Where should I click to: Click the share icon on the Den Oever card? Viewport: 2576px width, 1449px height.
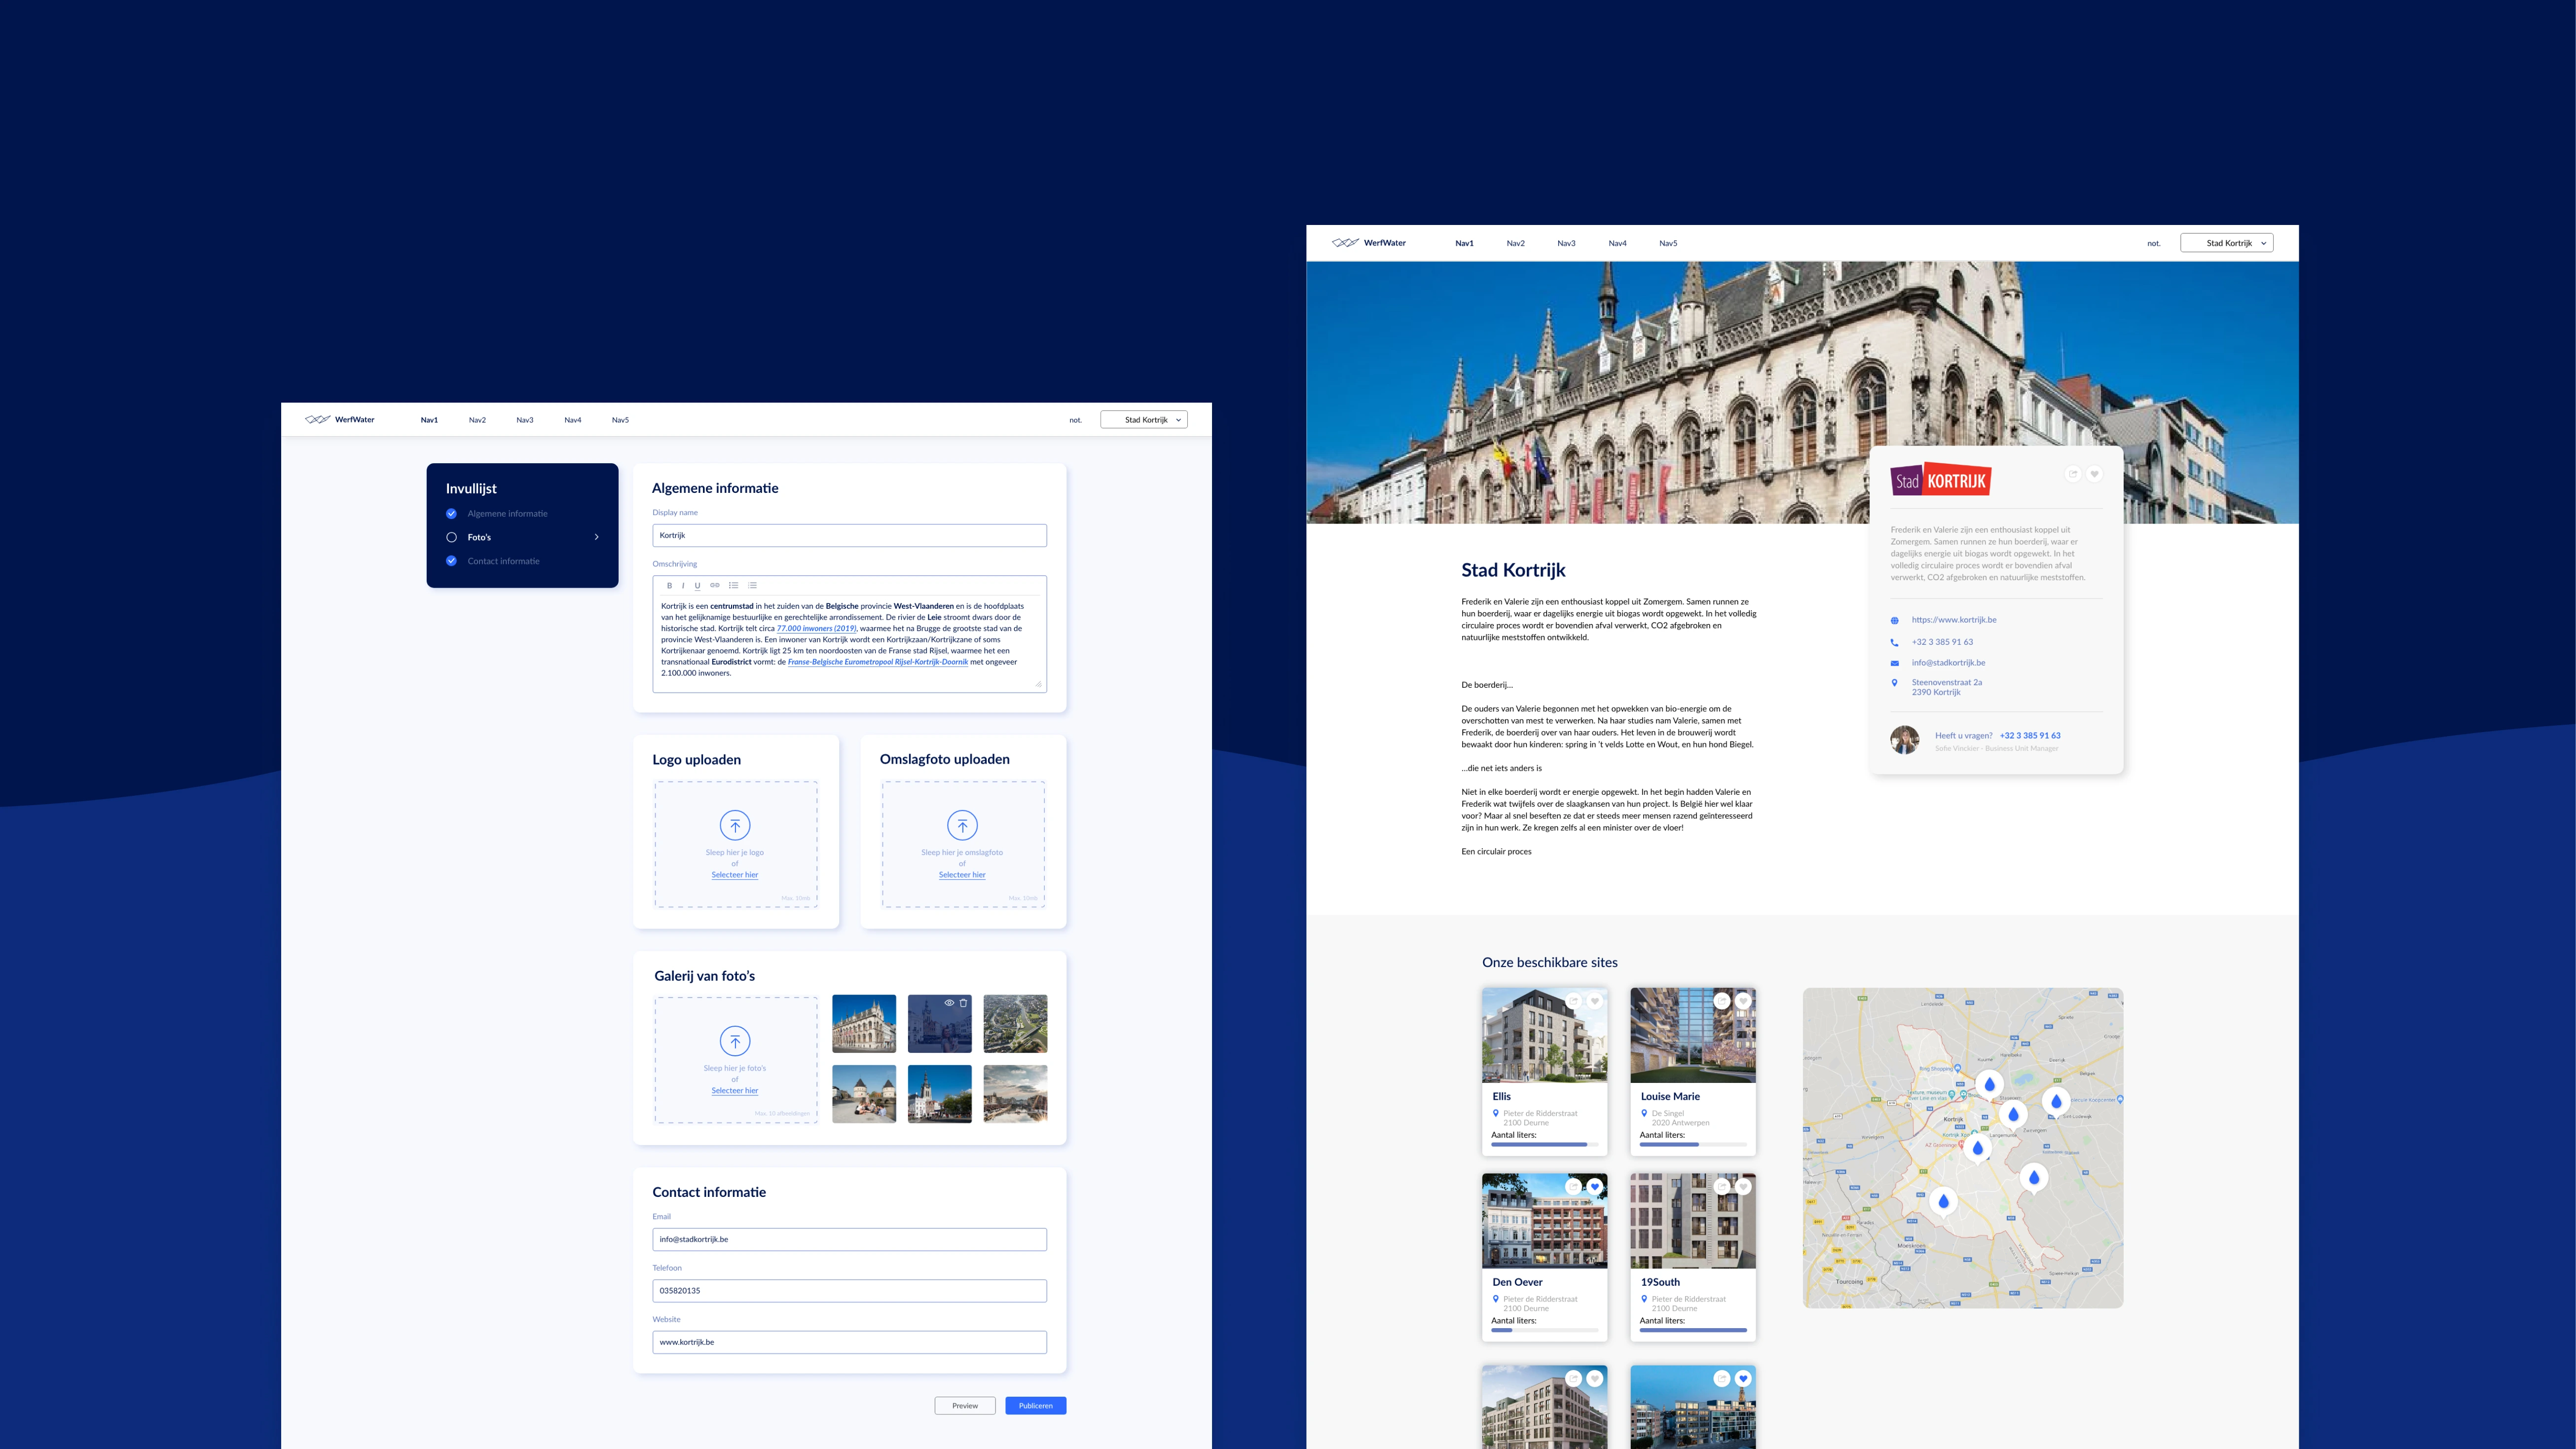pyautogui.click(x=1574, y=1187)
